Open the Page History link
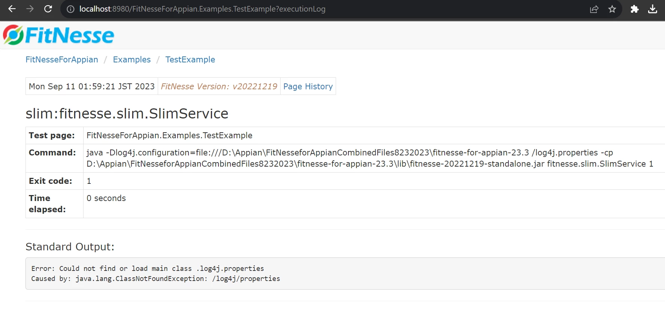 [308, 86]
